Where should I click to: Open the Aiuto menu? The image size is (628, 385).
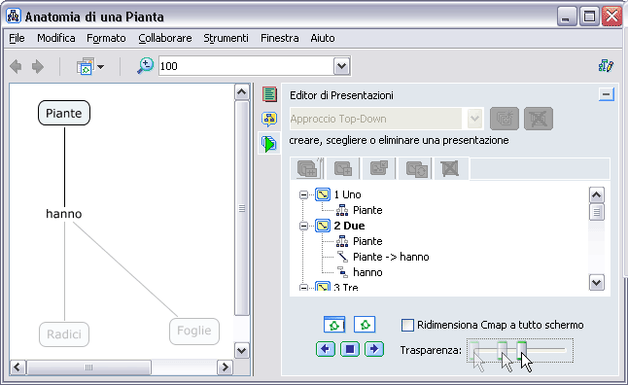pyautogui.click(x=323, y=38)
